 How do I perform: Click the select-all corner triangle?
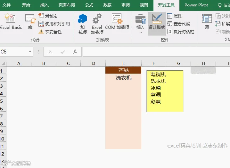[x=3, y=63]
